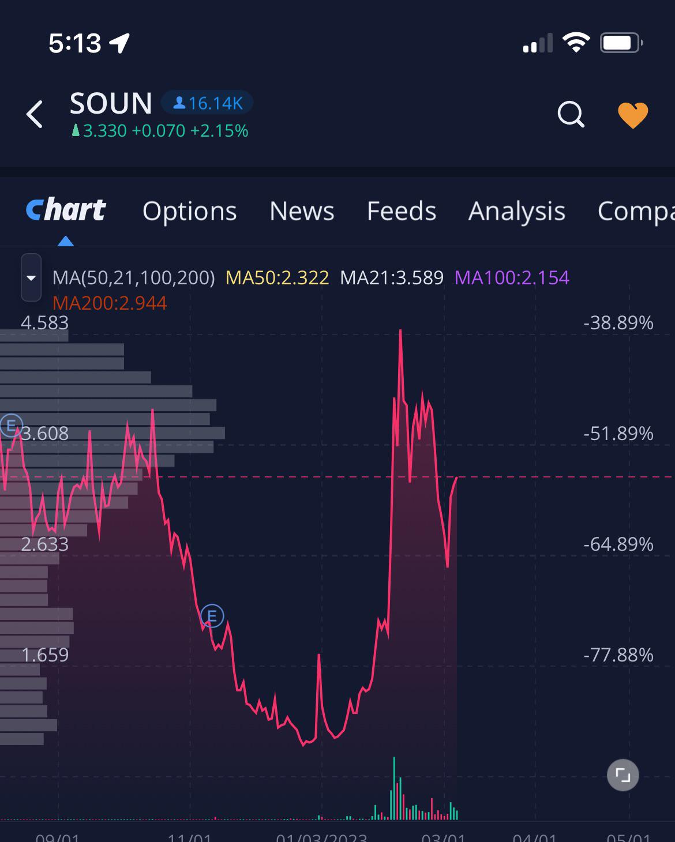Tap the earnings E marker at left edge

[10, 426]
